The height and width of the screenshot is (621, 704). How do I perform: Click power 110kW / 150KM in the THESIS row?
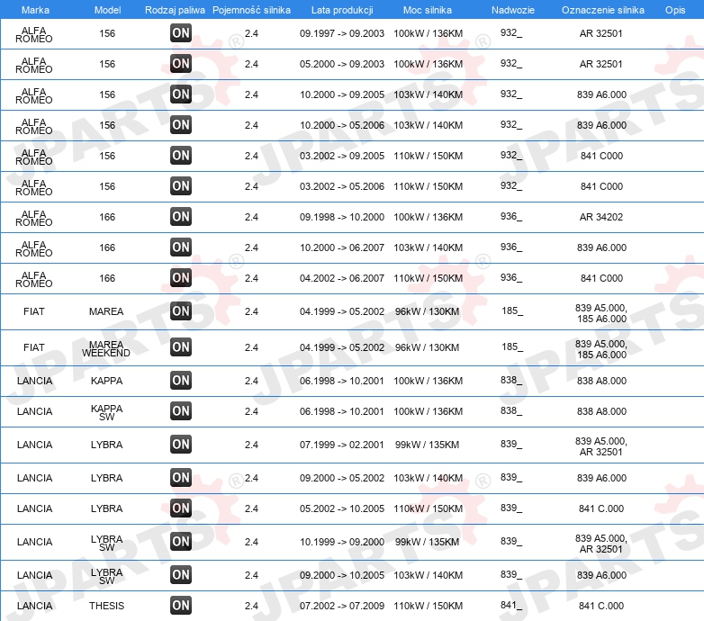[429, 606]
